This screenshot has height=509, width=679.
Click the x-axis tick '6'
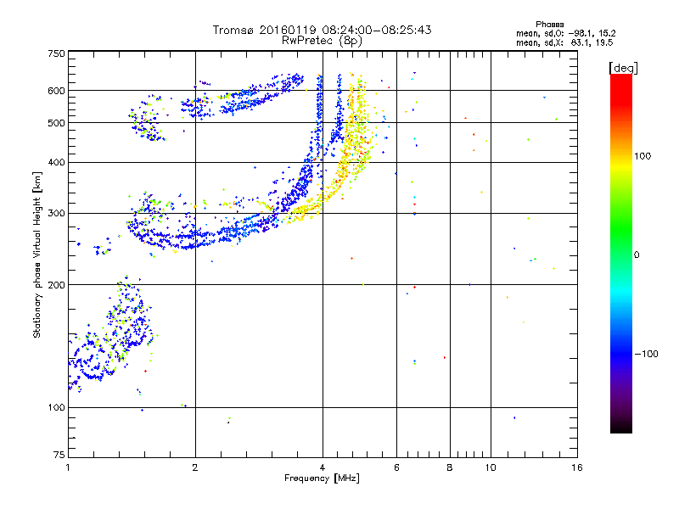pos(396,467)
